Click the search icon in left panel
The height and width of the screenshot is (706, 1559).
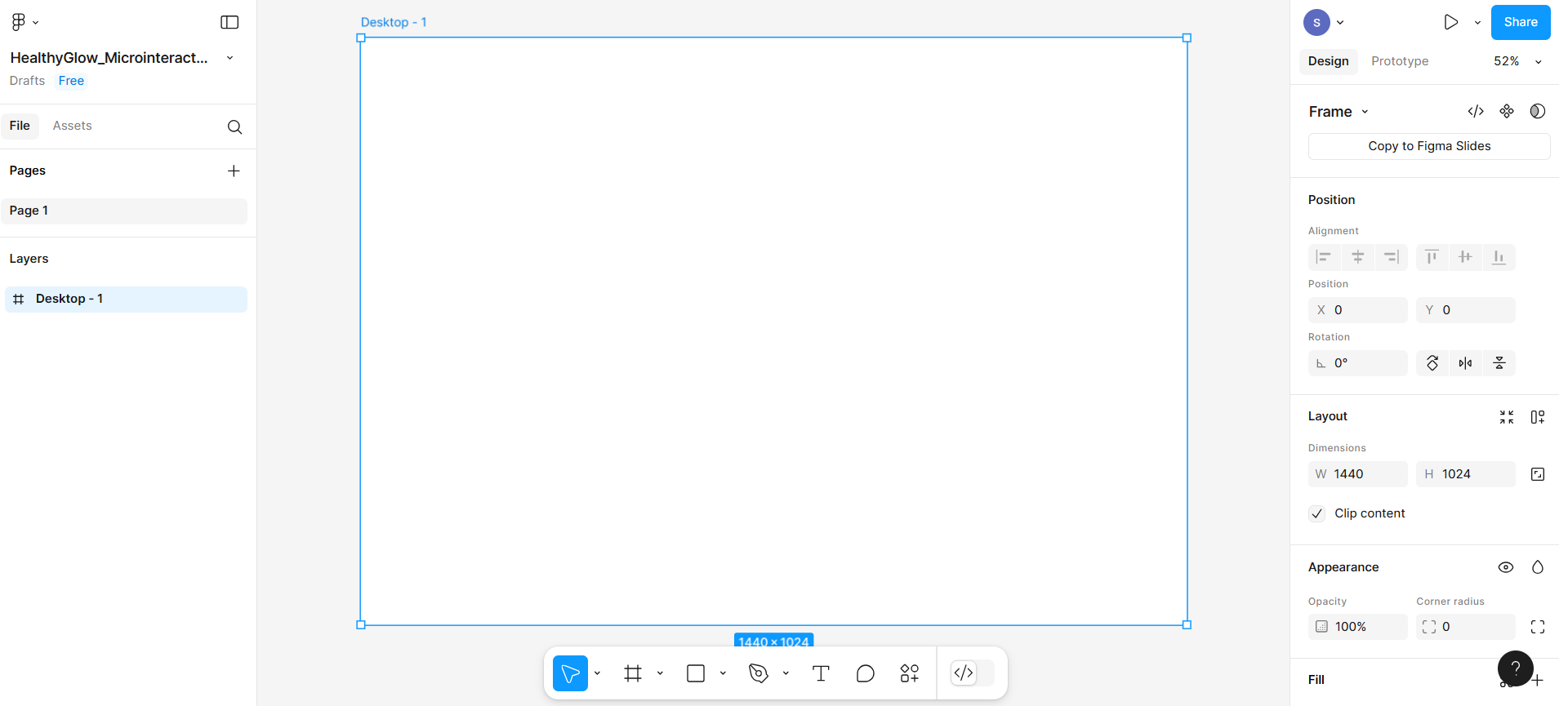click(x=234, y=127)
